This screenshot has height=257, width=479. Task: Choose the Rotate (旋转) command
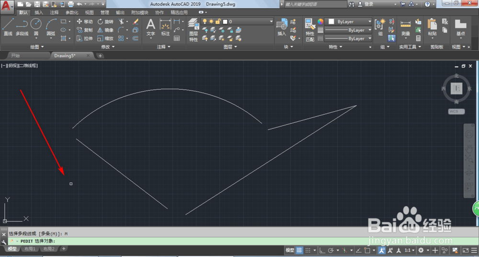tap(105, 22)
